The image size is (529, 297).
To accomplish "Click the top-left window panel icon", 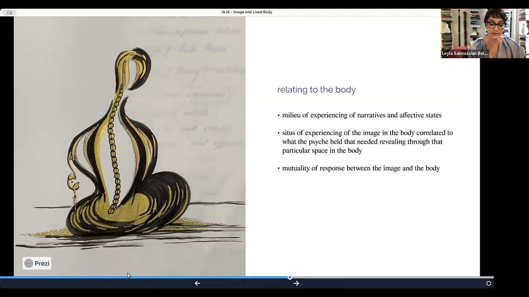I will [x=9, y=12].
